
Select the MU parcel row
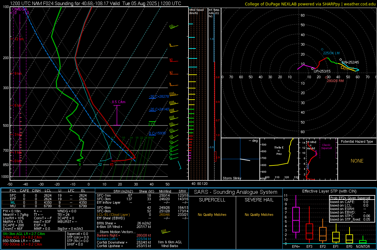click(x=48, y=206)
